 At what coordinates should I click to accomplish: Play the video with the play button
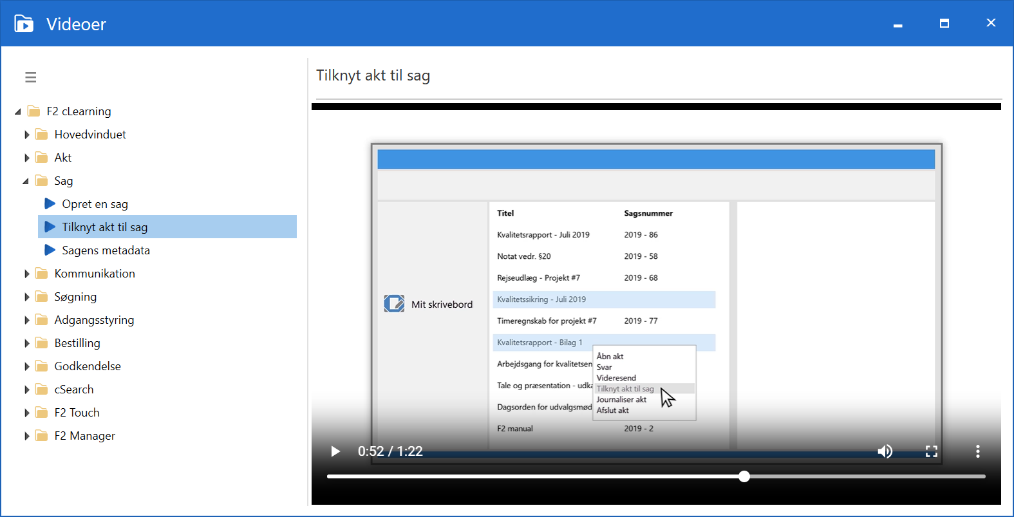coord(335,451)
